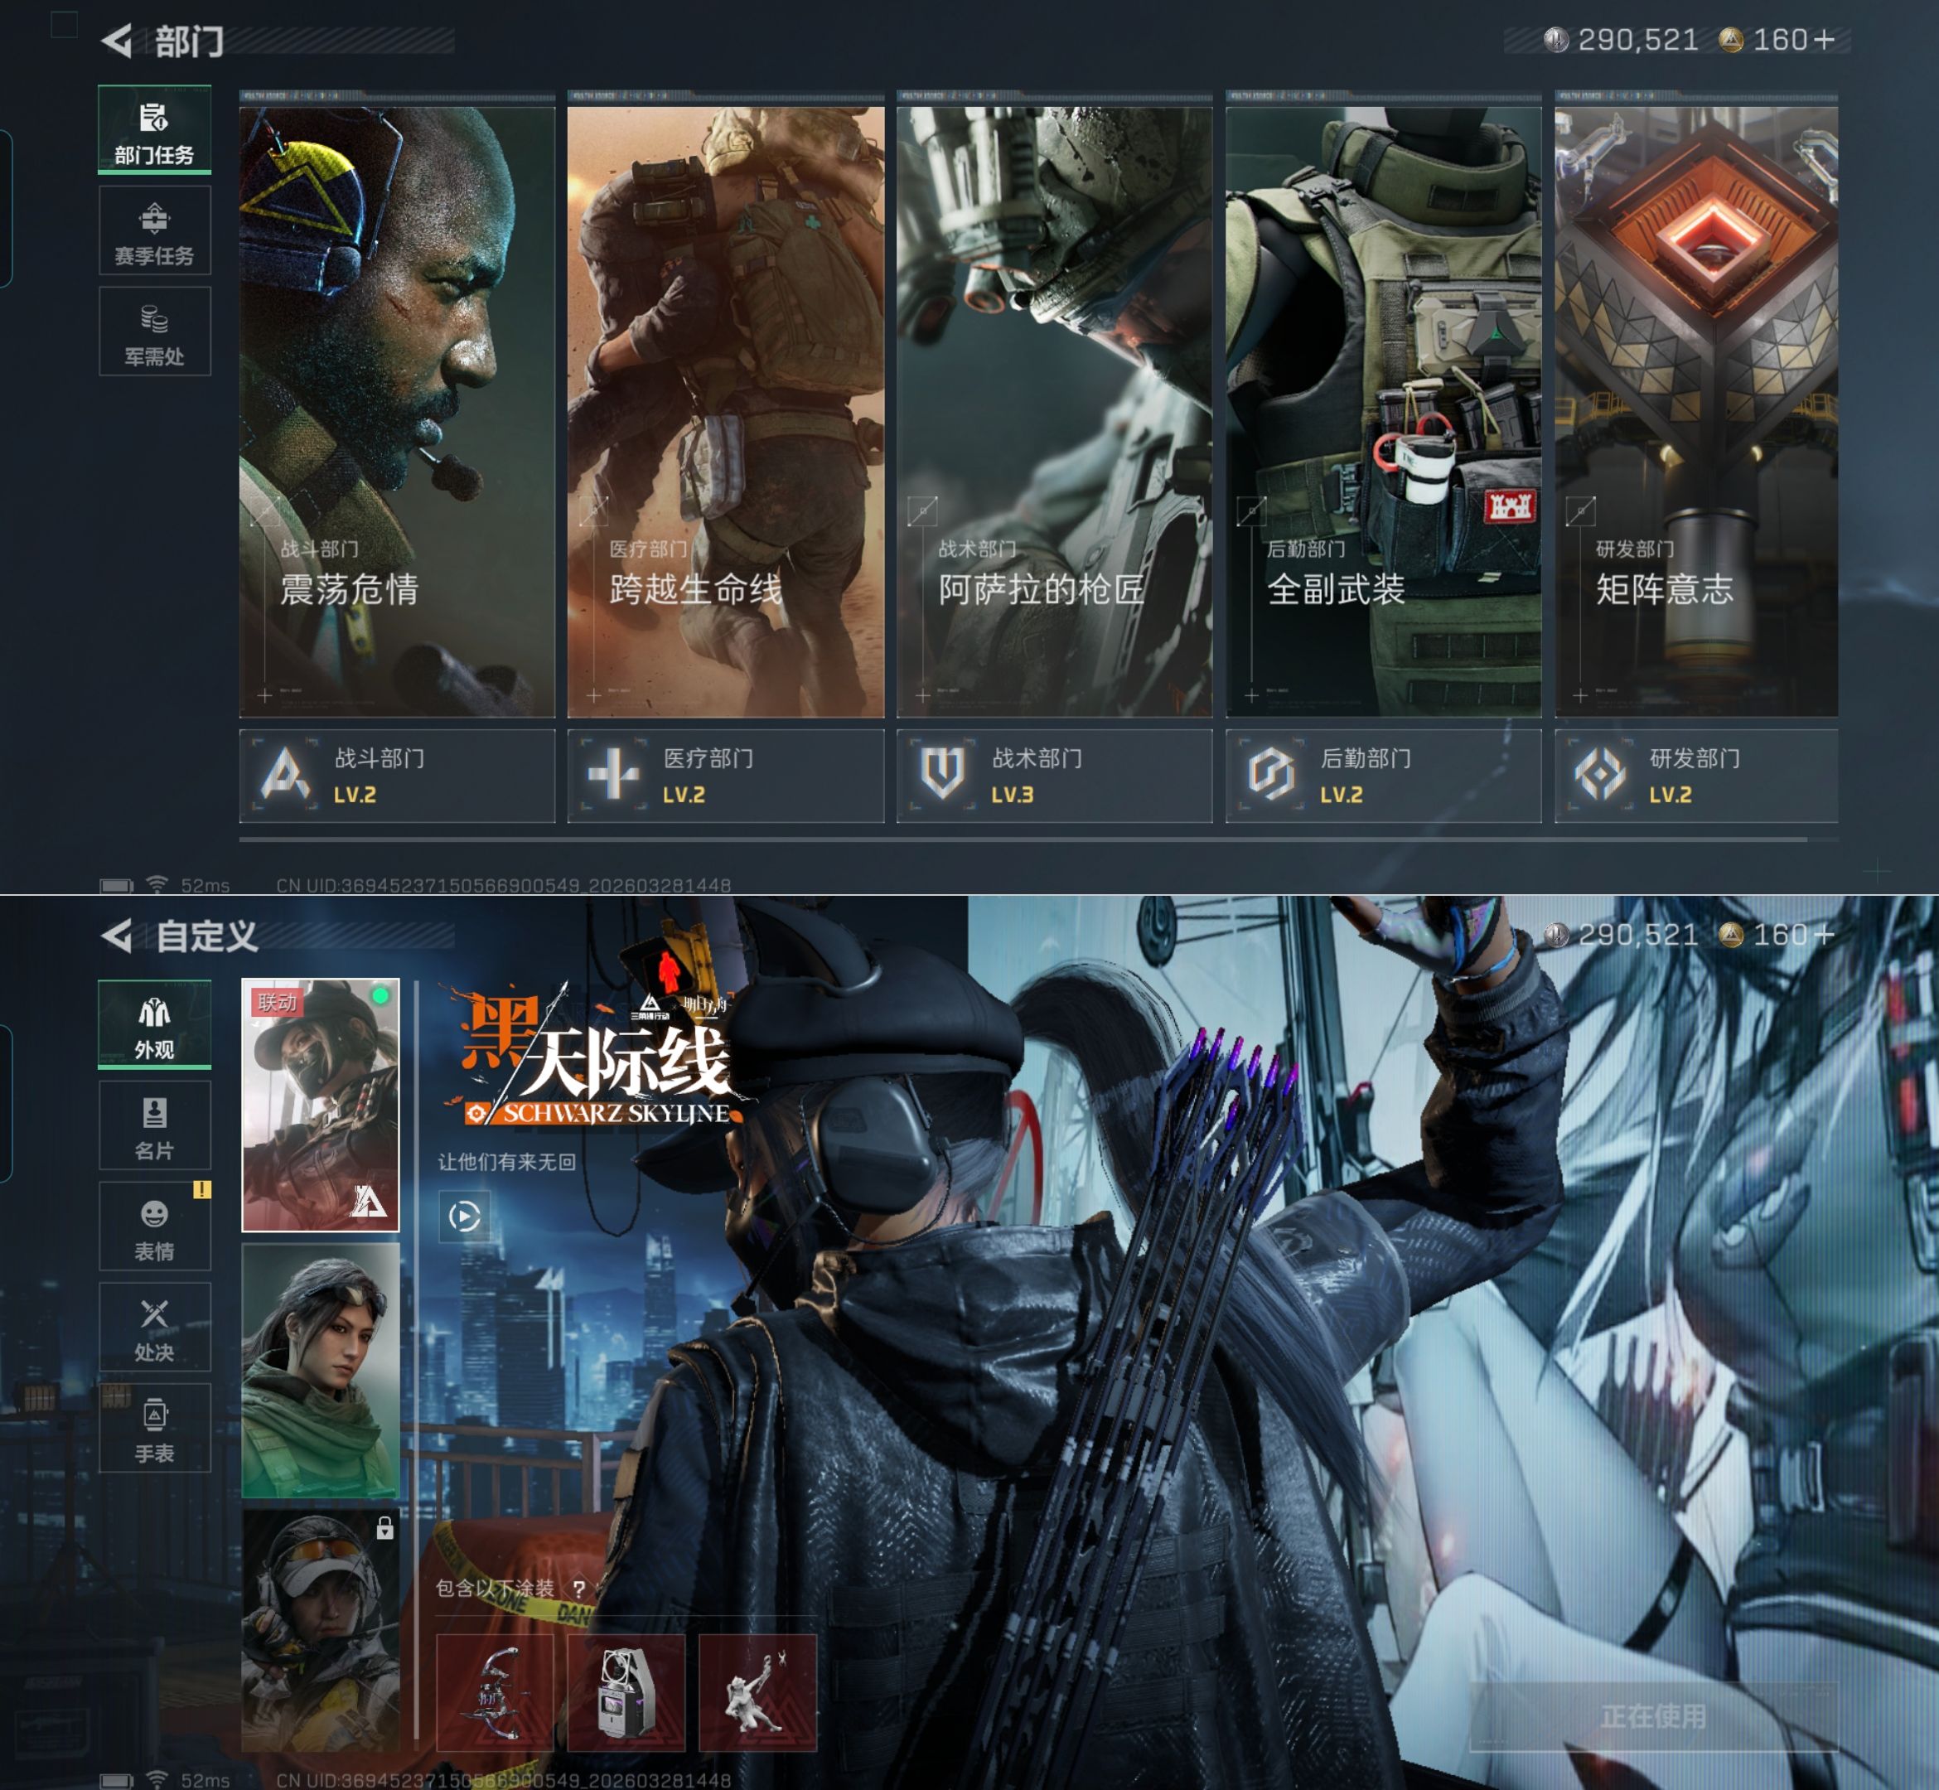Open the 跨越生命线 medical mission card
This screenshot has width=1939, height=1790.
point(725,412)
